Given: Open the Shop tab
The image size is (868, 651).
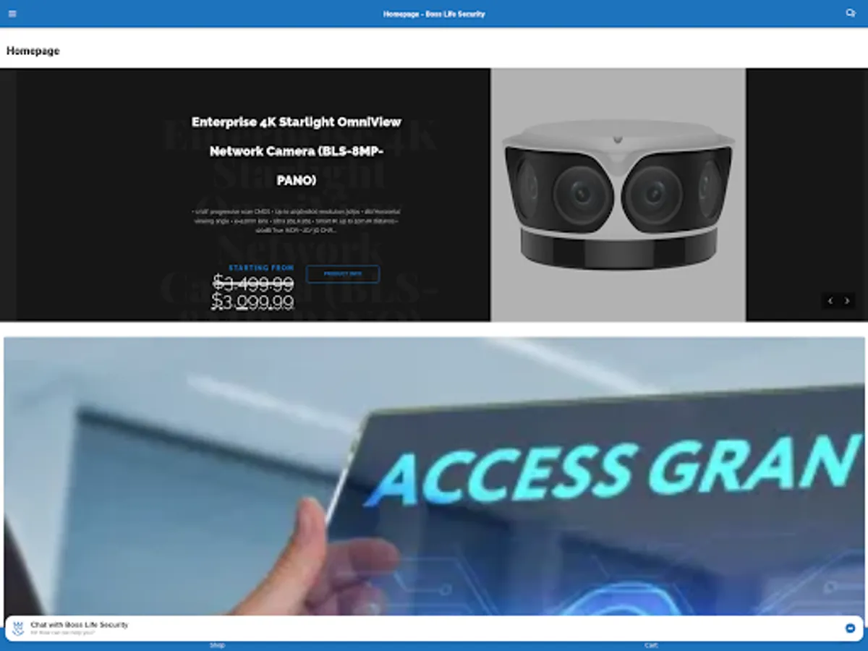Looking at the screenshot, I should [217, 645].
